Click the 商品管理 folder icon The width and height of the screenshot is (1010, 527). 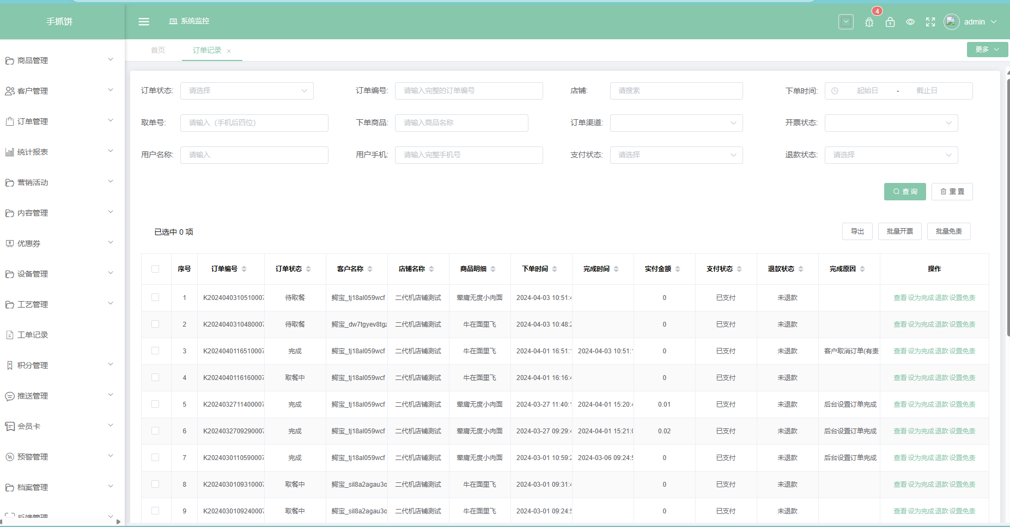[10, 60]
